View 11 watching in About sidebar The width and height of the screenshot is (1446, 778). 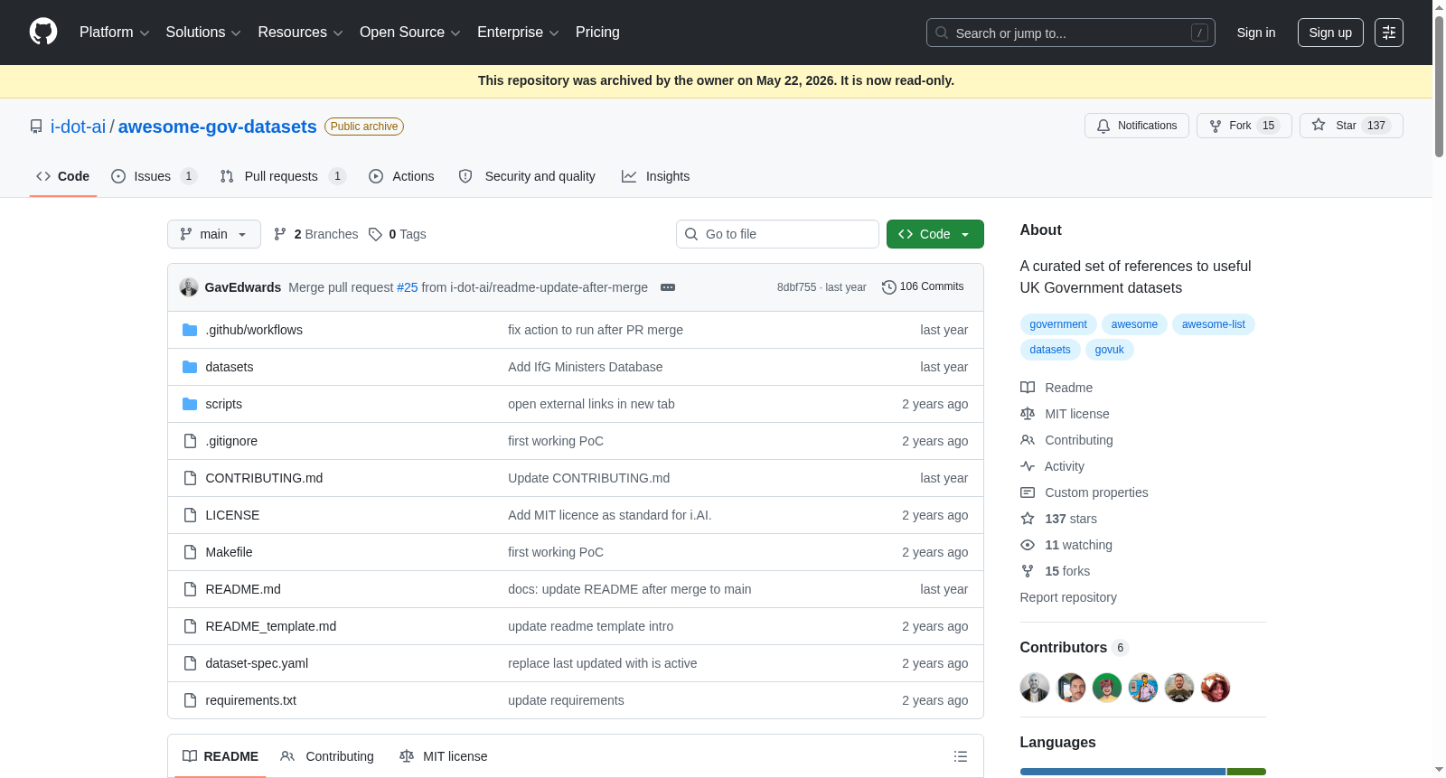tap(1066, 545)
